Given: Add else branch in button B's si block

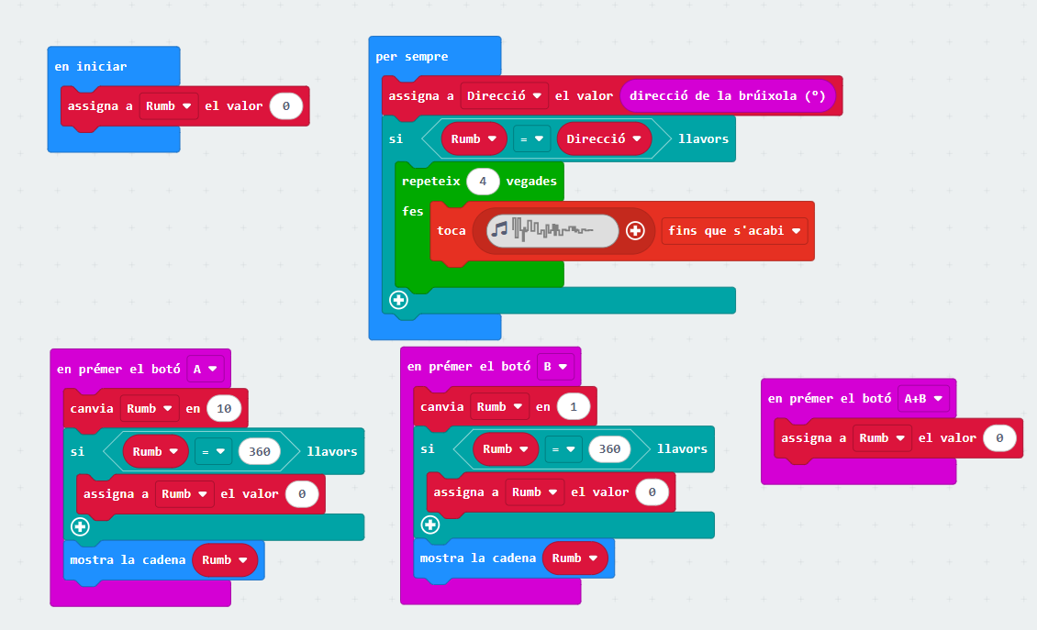Looking at the screenshot, I should pos(430,525).
